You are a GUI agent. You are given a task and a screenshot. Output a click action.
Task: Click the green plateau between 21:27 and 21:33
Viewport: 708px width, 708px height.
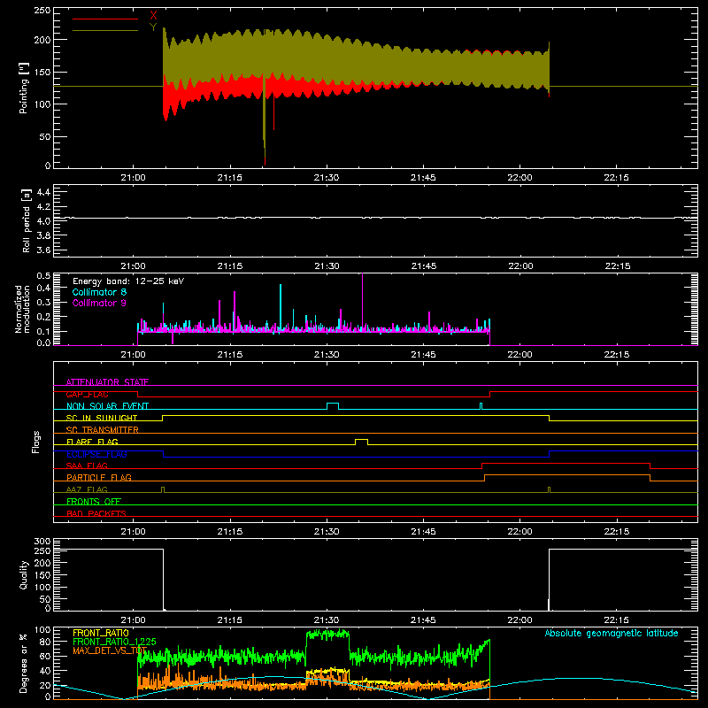point(327,635)
